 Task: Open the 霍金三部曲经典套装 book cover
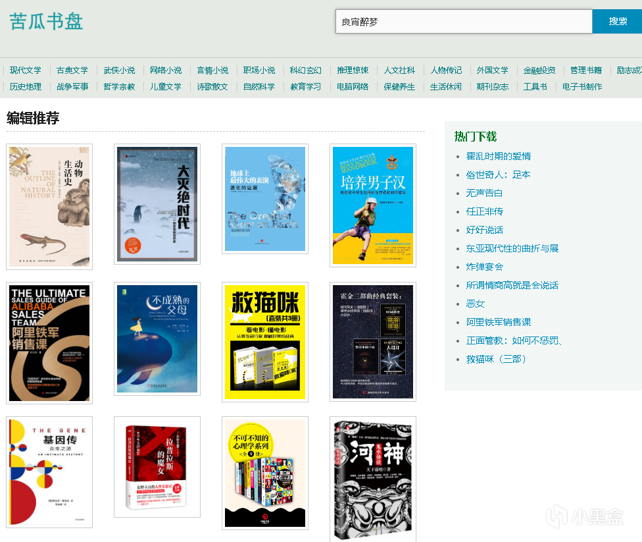tap(373, 342)
